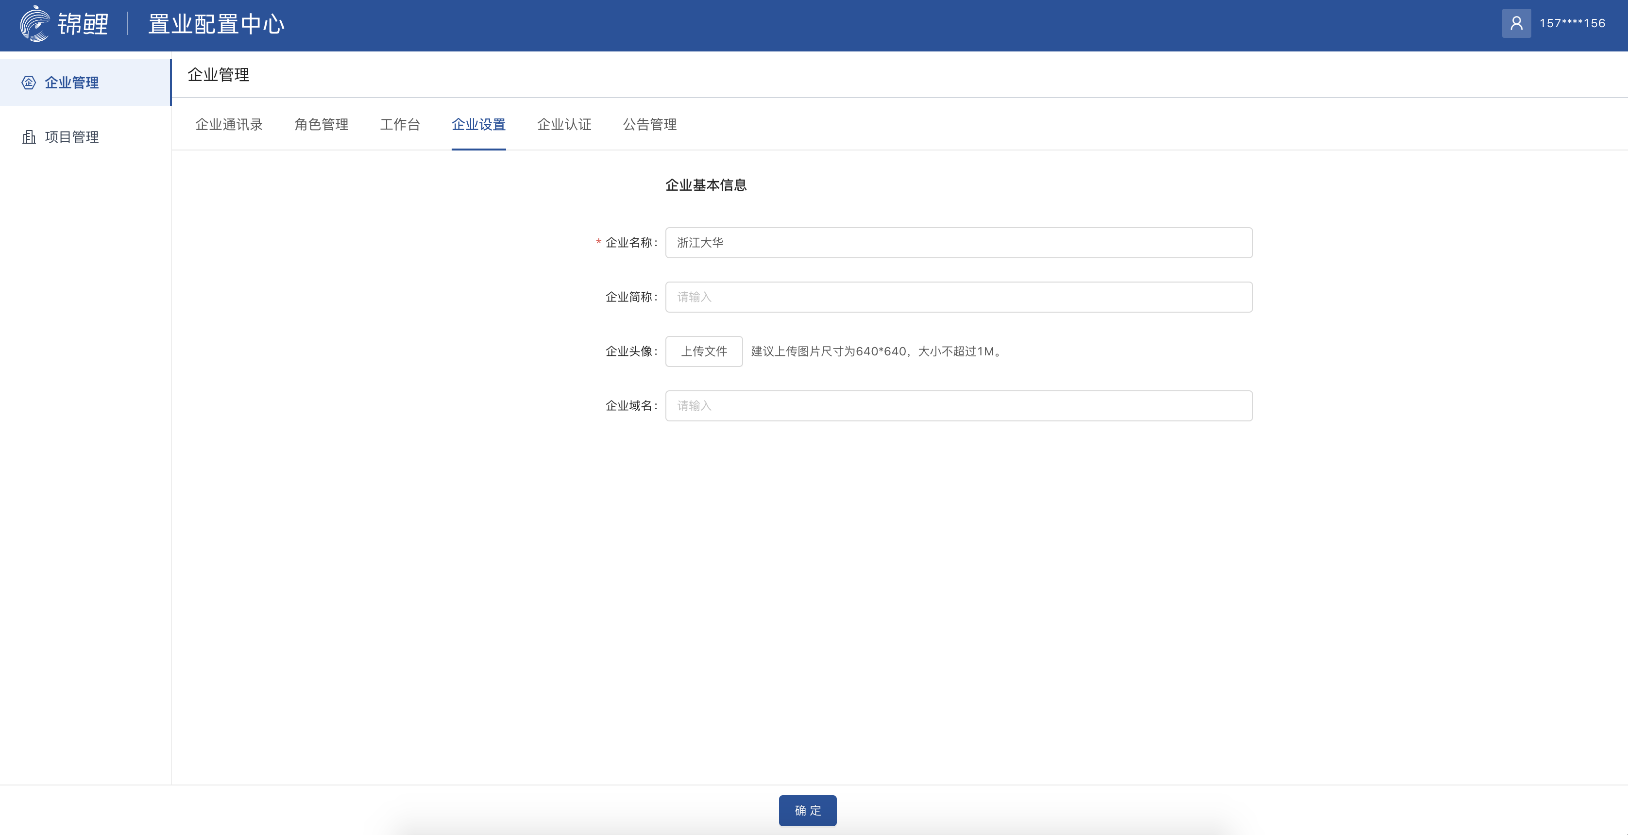The image size is (1628, 835).
Task: Click the 确定 confirm button
Action: (807, 810)
